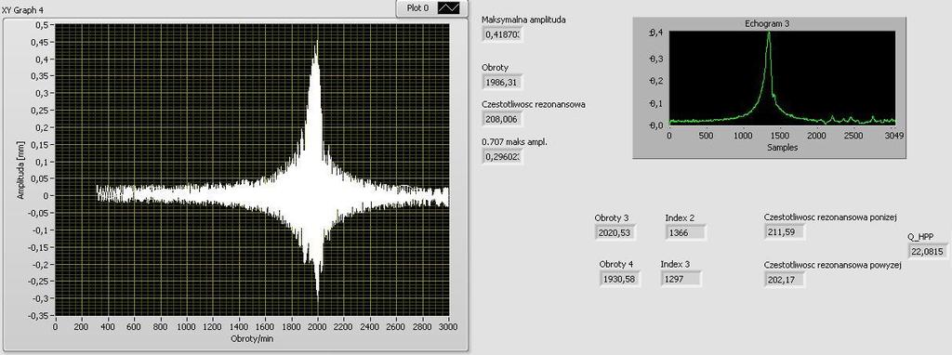Select the Index 2 field showing 1366
The height and width of the screenshot is (355, 952).
click(x=685, y=231)
